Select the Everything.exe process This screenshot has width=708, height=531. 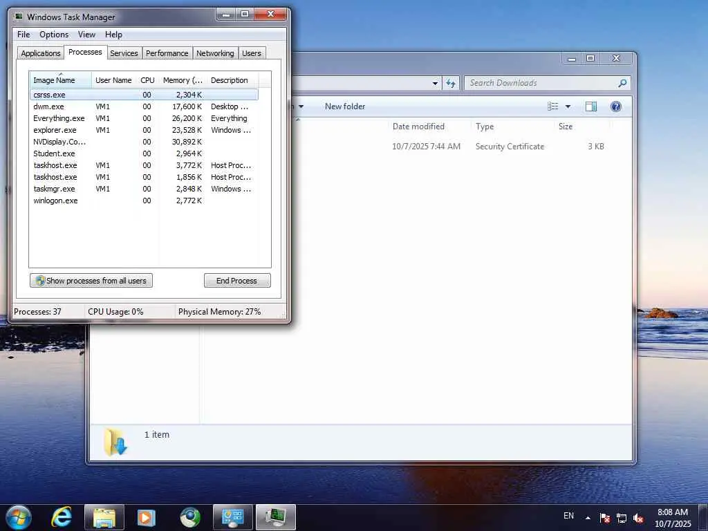144,118
